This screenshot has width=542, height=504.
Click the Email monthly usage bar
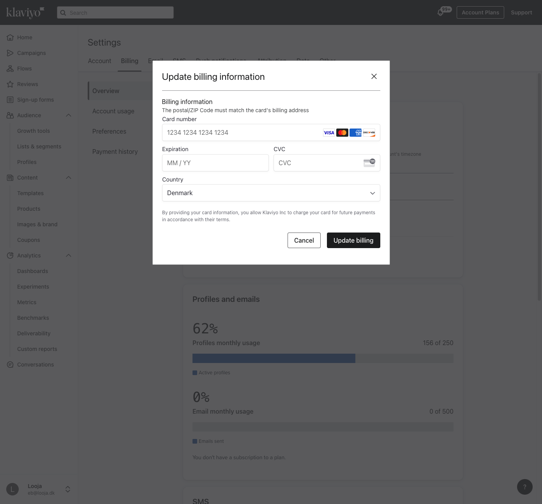pos(323,427)
